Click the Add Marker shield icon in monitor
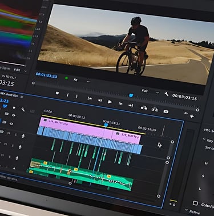 pyautogui.click(x=57, y=93)
